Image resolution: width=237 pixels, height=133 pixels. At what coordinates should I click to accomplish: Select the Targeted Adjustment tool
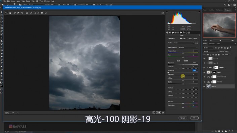coord(22,13)
